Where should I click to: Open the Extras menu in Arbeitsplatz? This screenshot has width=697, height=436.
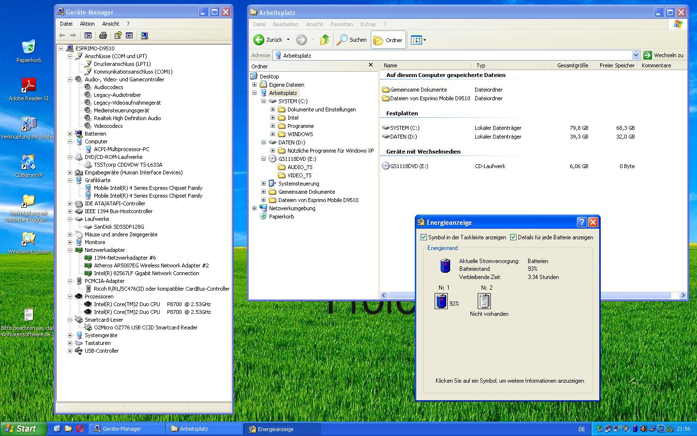[x=368, y=24]
